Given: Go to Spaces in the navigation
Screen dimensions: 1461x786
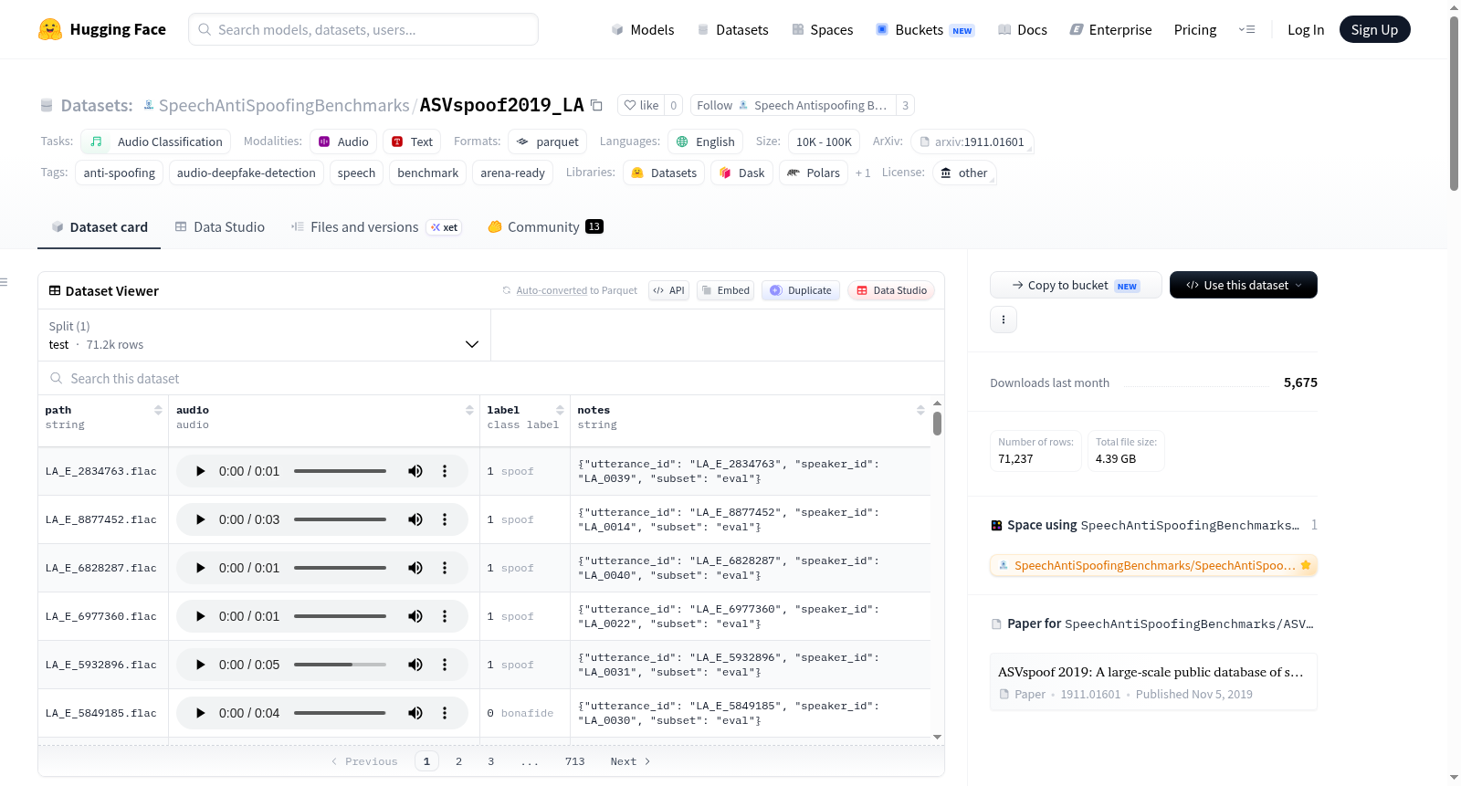Looking at the screenshot, I should [823, 29].
